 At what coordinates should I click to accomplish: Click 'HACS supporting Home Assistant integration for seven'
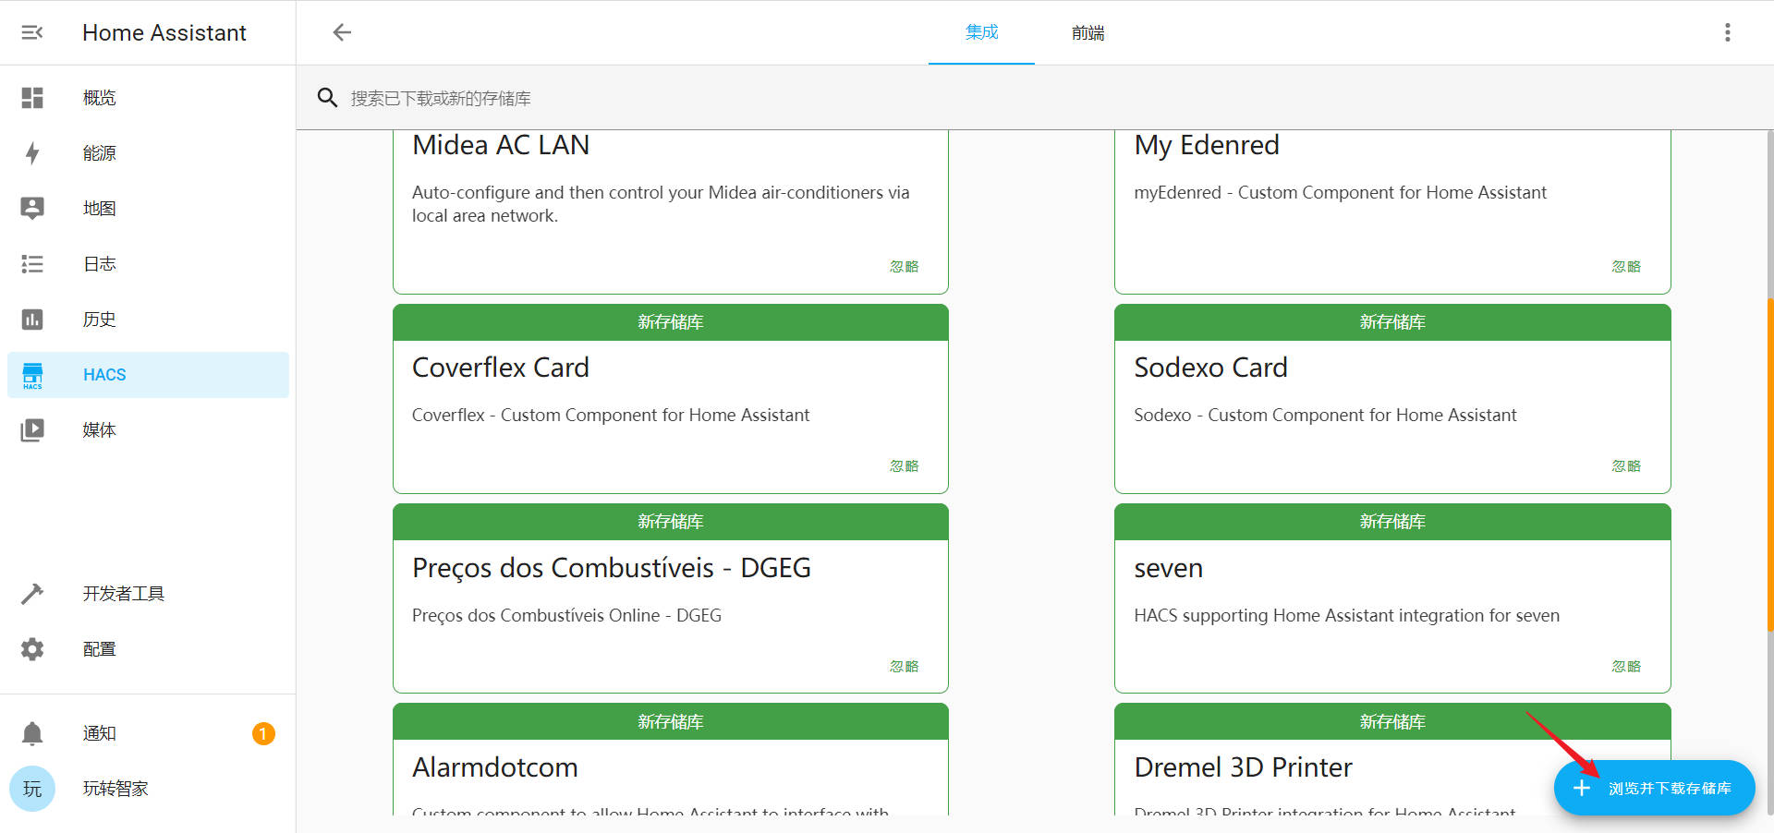1346,615
